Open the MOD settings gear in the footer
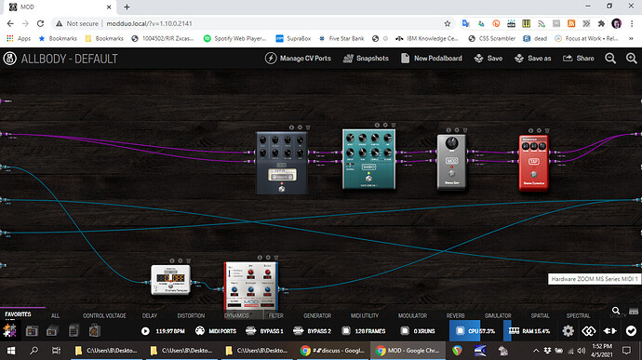The height and width of the screenshot is (360, 642). [568, 331]
